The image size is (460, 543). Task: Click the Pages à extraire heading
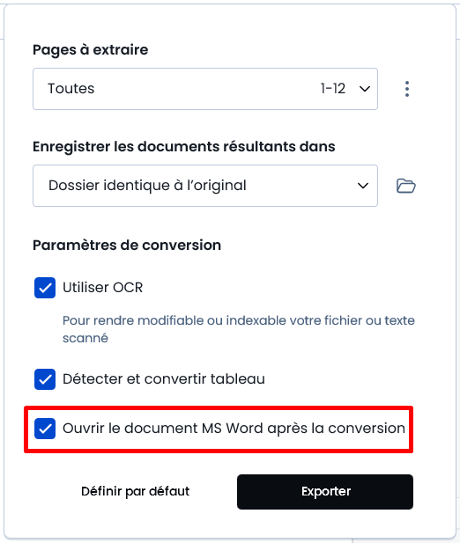(x=91, y=50)
